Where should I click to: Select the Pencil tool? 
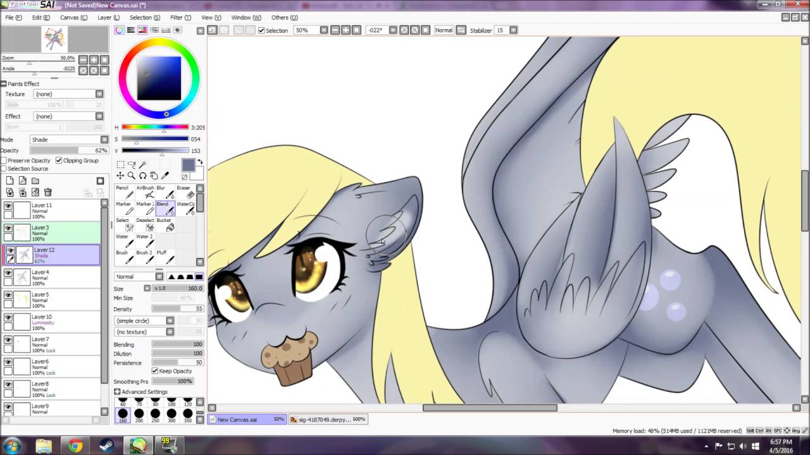pyautogui.click(x=124, y=192)
